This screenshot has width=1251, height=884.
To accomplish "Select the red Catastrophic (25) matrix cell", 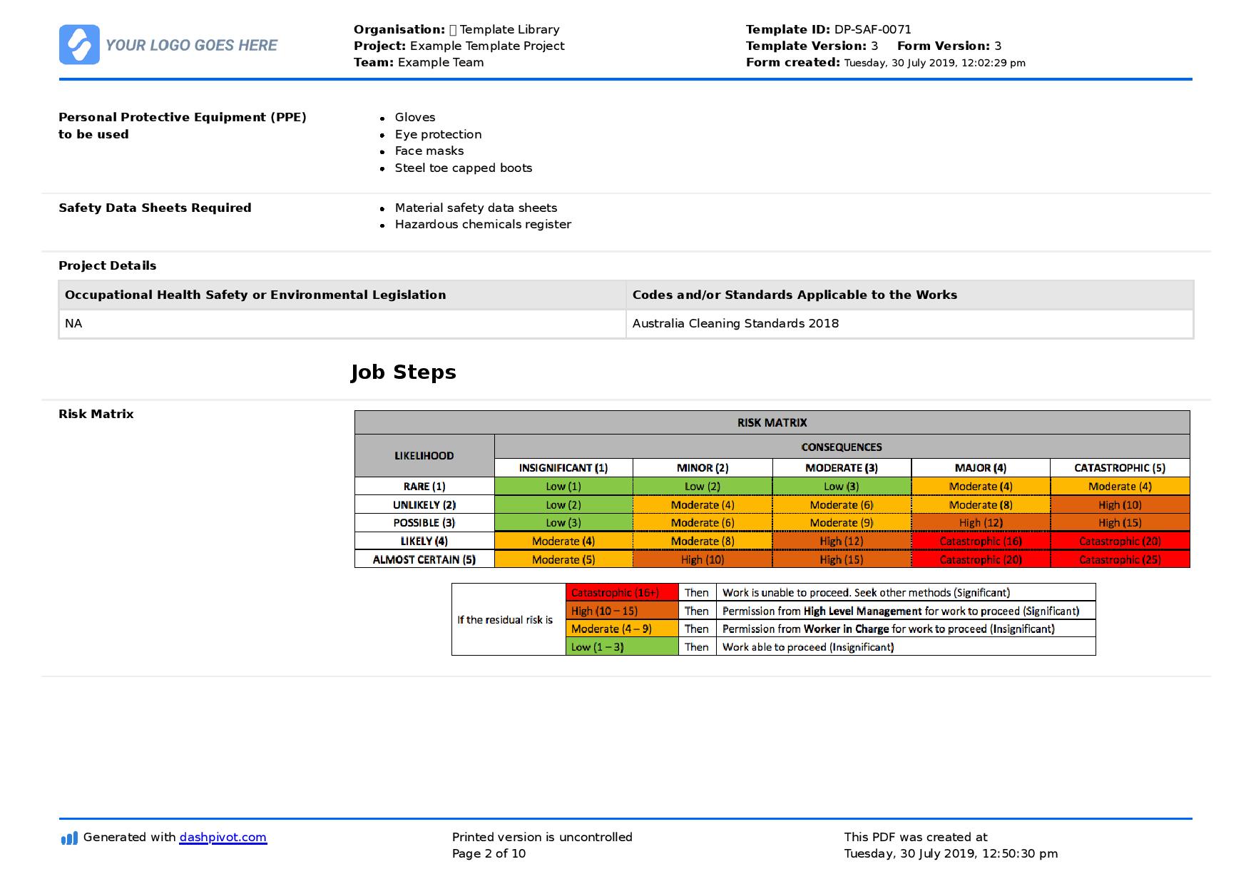I will tap(1120, 560).
